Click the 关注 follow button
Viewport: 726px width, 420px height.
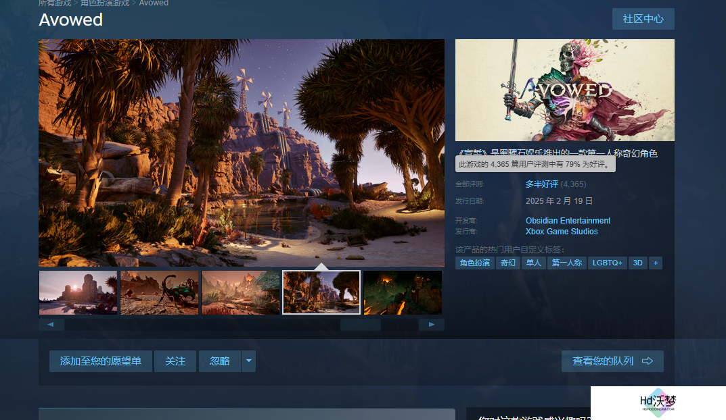[175, 361]
